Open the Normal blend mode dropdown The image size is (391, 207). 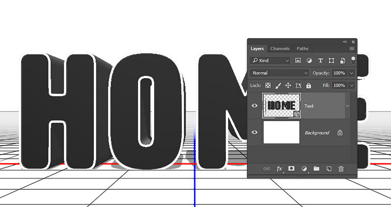pos(279,73)
